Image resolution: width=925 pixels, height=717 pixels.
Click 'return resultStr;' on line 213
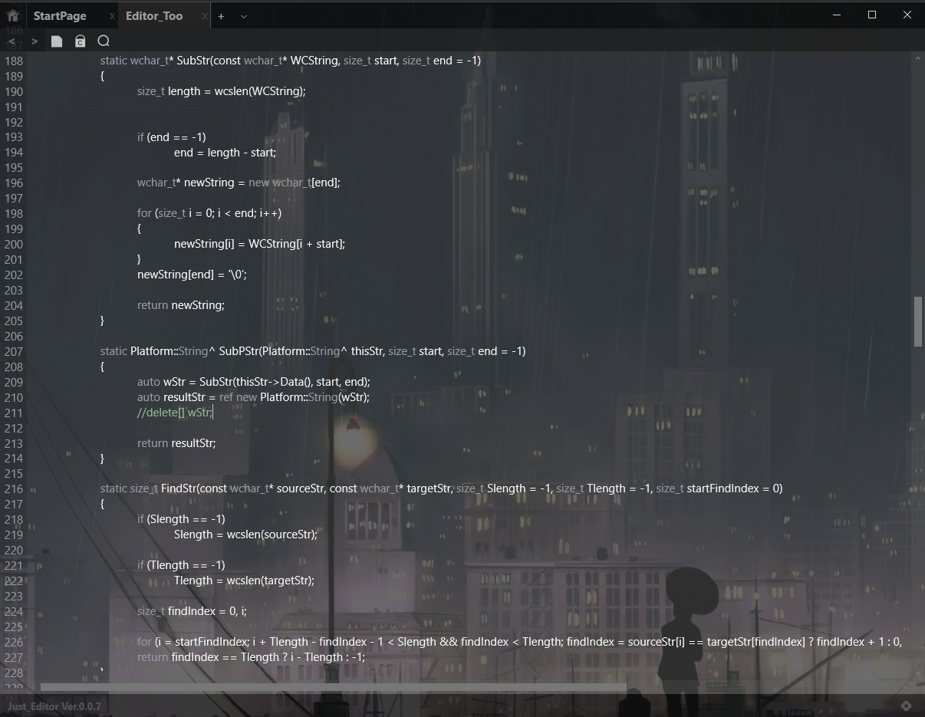pyautogui.click(x=176, y=443)
